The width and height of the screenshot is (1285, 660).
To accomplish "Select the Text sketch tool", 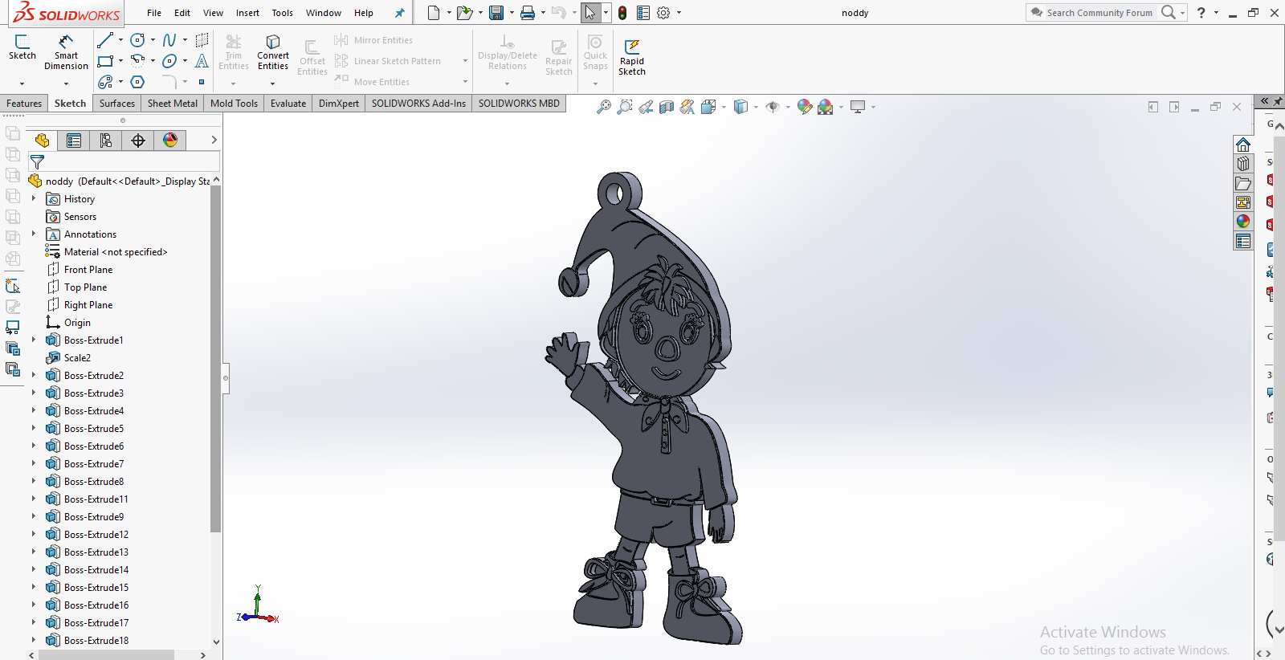I will point(202,61).
